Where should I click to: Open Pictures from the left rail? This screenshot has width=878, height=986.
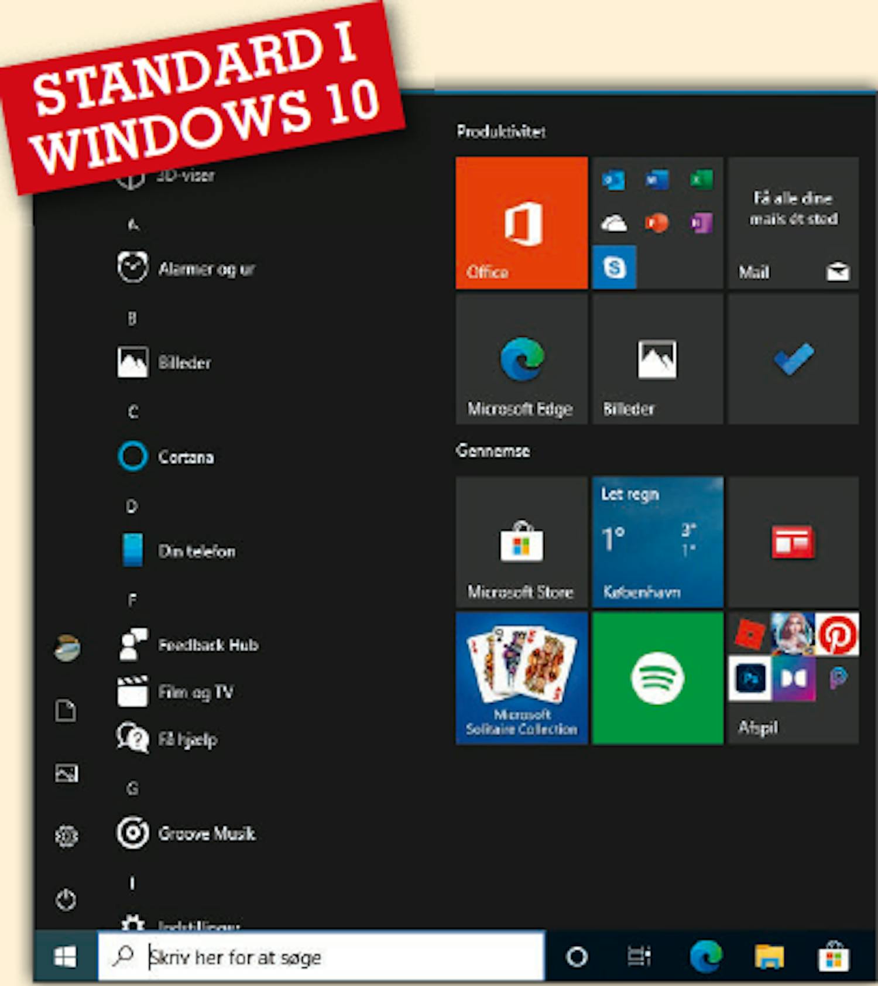[x=67, y=773]
